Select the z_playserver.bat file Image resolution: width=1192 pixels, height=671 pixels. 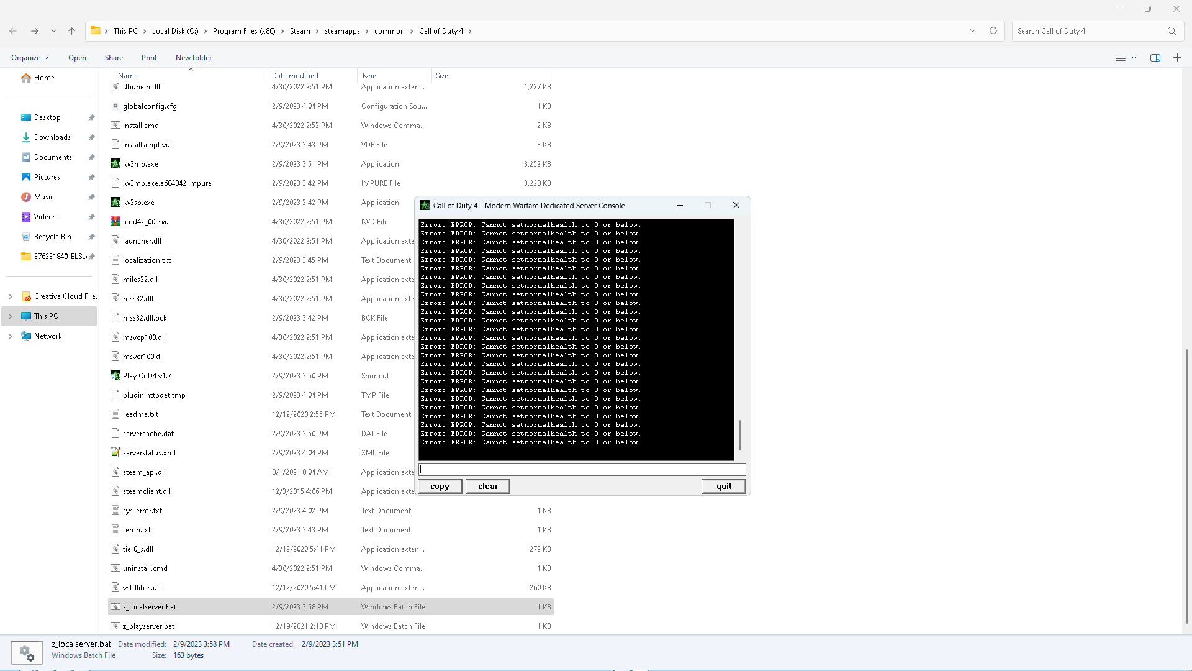[331, 626]
